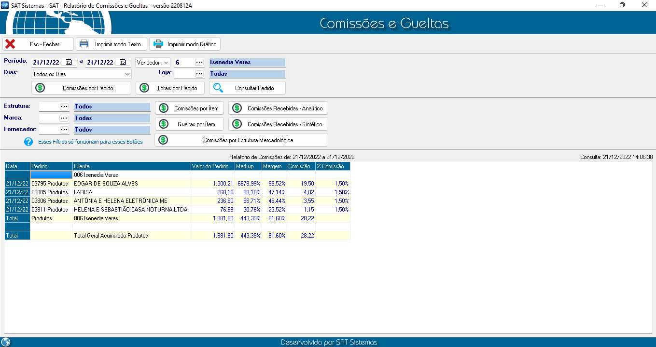Open the Estrutura lookup ellipsis button

pyautogui.click(x=64, y=107)
